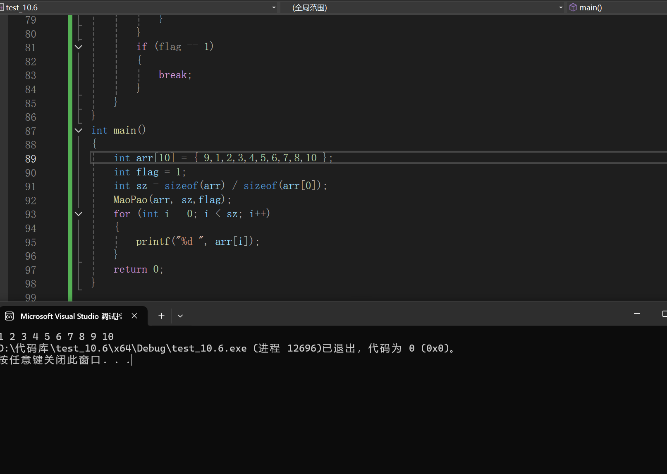Maximize the debug console window
This screenshot has height=474, width=667.
665,314
